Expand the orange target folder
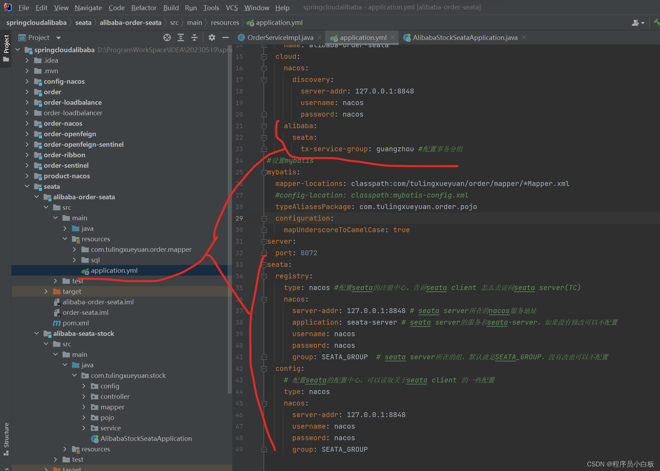The height and width of the screenshot is (471, 660). 46,291
